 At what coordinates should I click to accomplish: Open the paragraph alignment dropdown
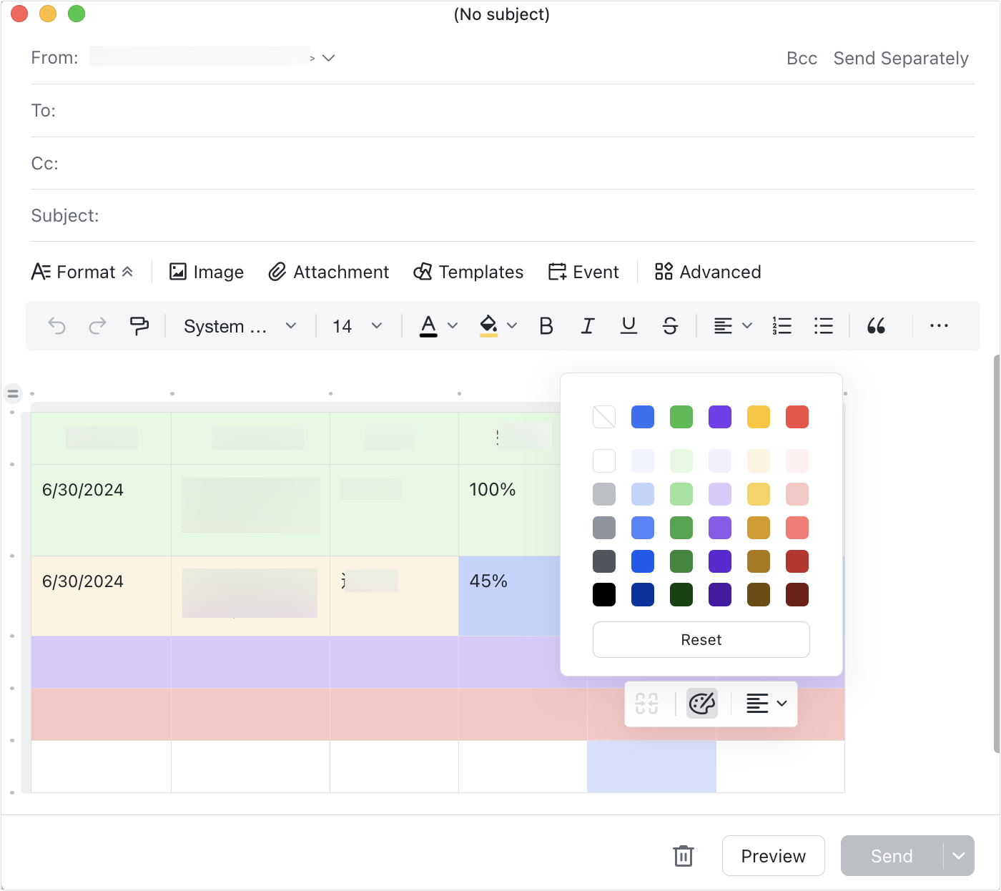tap(733, 326)
